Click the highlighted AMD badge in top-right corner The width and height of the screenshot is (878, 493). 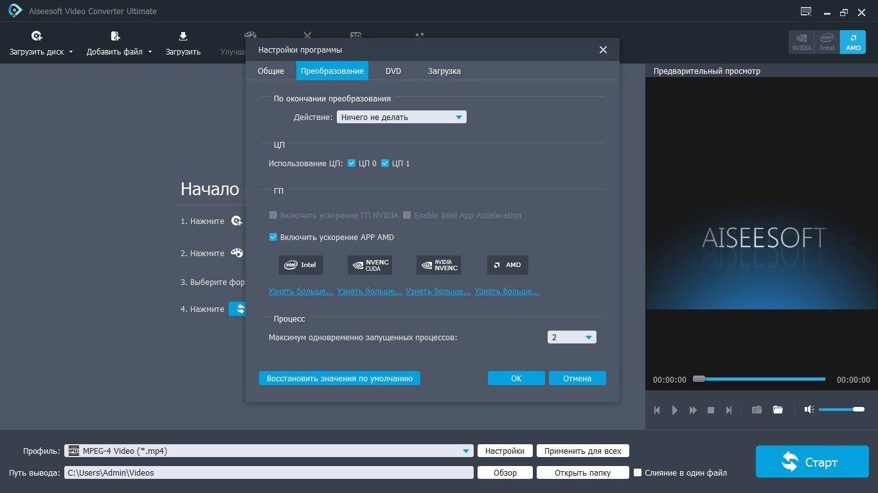point(853,42)
